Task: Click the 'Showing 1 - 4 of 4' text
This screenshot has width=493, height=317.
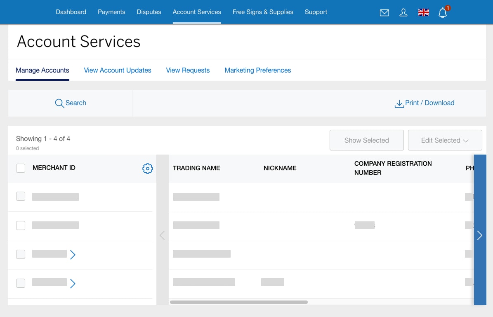Action: (x=43, y=139)
